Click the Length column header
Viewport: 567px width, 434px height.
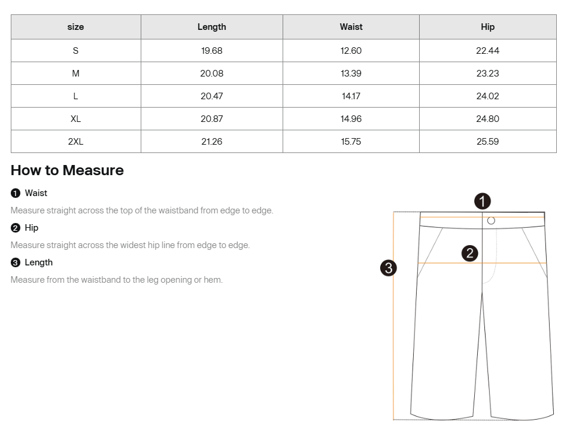pos(212,27)
